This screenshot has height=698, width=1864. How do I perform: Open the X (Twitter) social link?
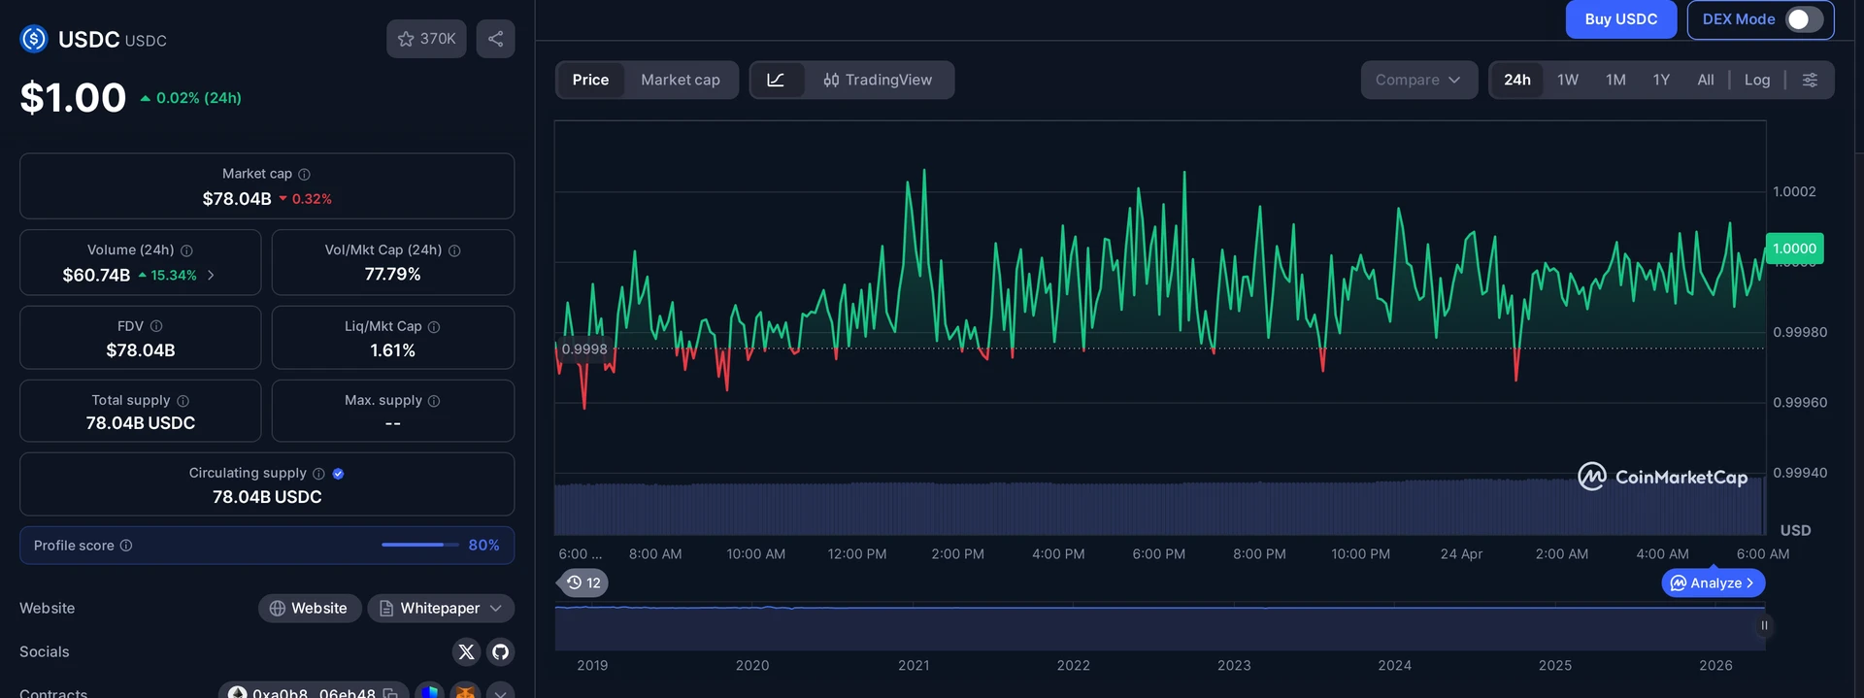[x=466, y=651]
